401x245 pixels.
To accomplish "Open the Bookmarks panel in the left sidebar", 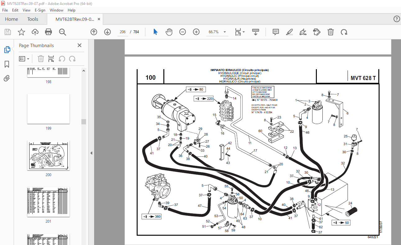I will click(7, 64).
